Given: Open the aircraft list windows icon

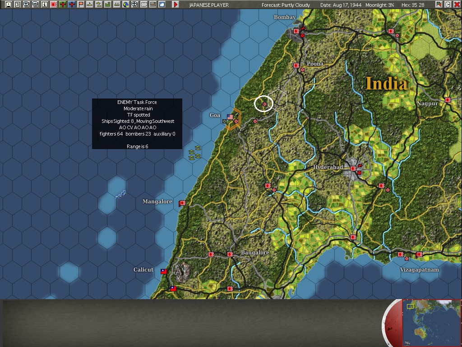Looking at the screenshot, I should pos(27,5).
